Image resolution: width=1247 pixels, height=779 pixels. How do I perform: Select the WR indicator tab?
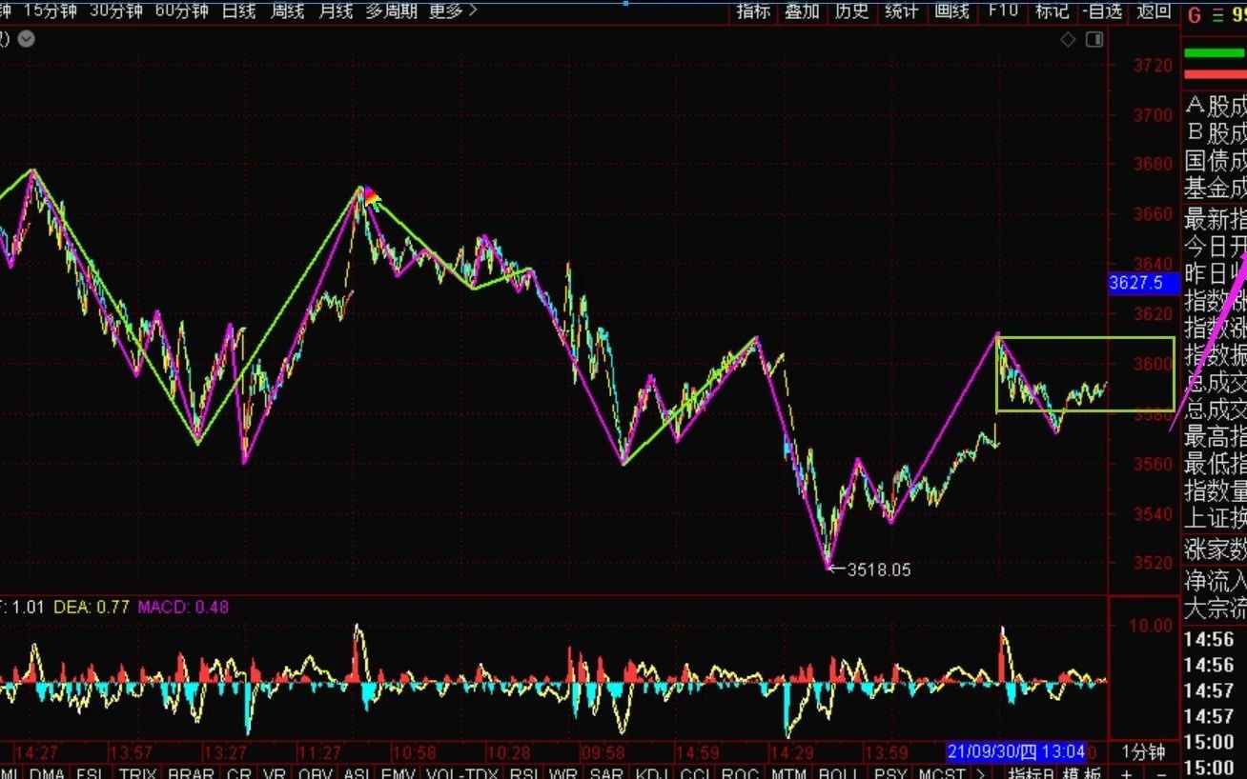tap(563, 774)
